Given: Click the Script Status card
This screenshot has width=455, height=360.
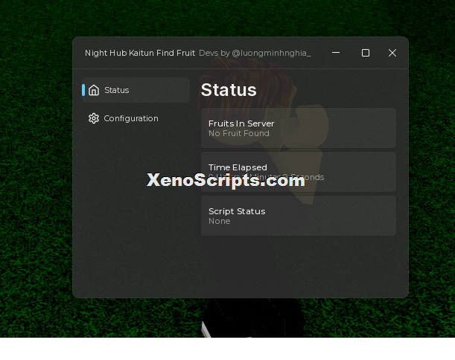Looking at the screenshot, I should (299, 216).
